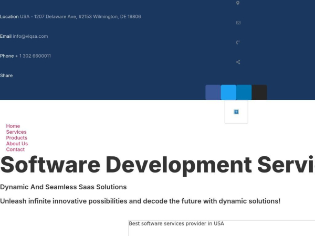Click the email envelope icon

pyautogui.click(x=238, y=23)
